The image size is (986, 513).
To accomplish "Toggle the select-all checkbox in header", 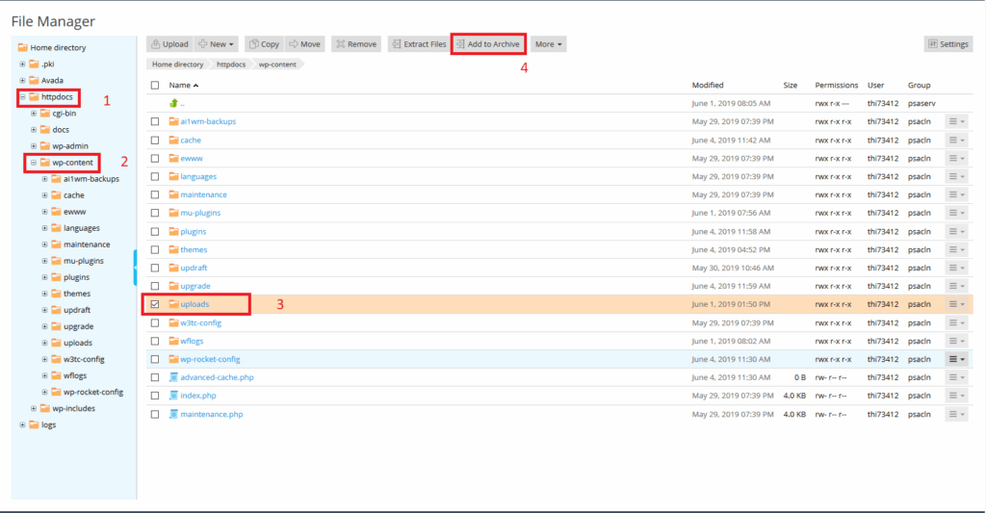I will 155,86.
